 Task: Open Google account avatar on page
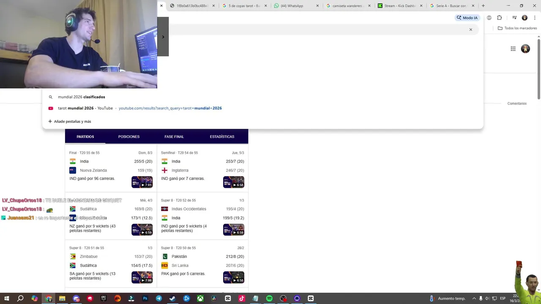(x=525, y=49)
